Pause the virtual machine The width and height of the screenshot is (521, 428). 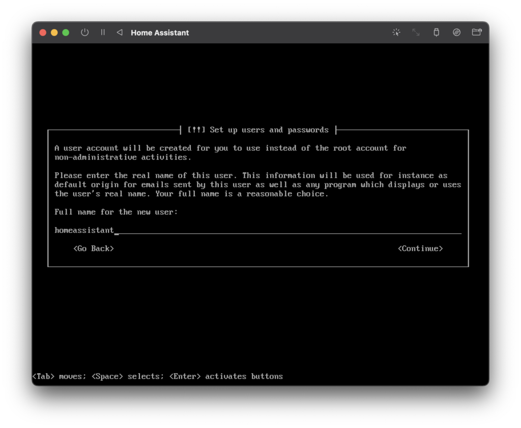click(103, 32)
